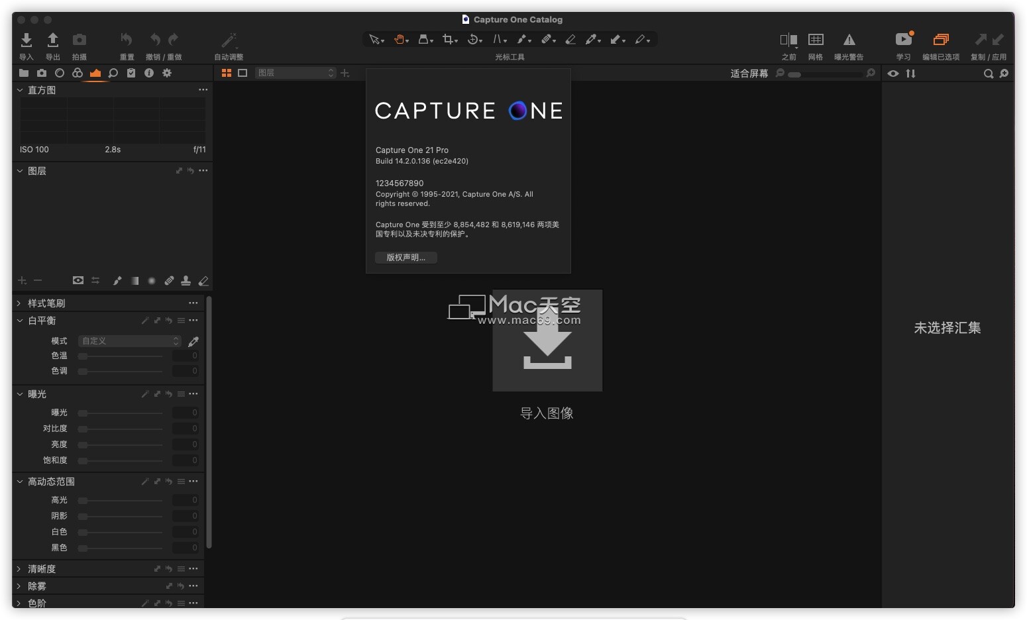
Task: Open the 图层 layer dropdown above viewer
Action: pyautogui.click(x=296, y=73)
